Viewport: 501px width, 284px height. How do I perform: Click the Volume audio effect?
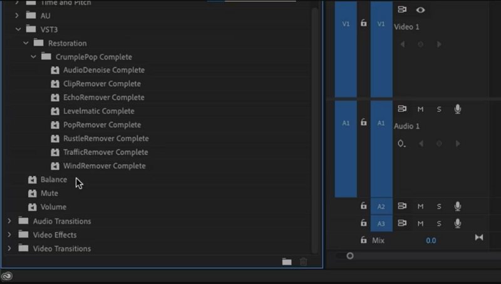[53, 207]
